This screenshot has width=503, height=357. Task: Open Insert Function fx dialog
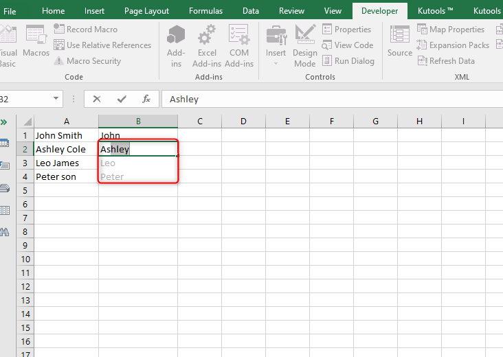pos(146,99)
